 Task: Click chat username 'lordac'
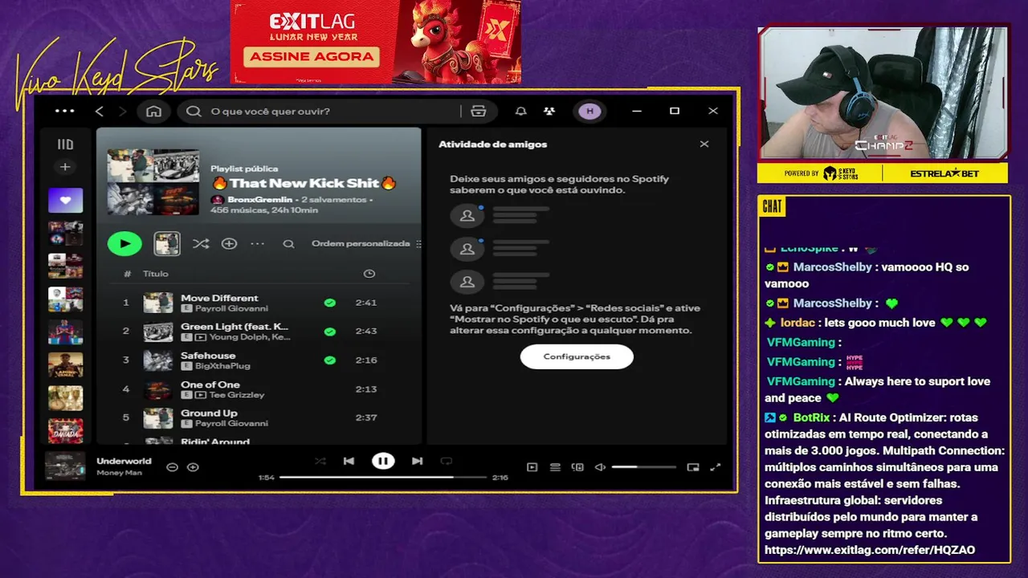(798, 323)
